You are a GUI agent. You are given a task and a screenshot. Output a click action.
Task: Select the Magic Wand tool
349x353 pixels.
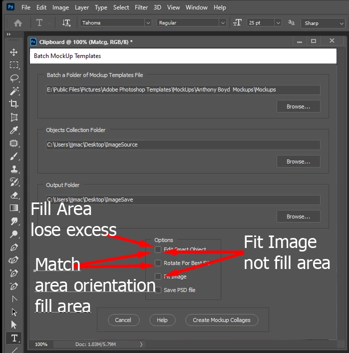[14, 91]
